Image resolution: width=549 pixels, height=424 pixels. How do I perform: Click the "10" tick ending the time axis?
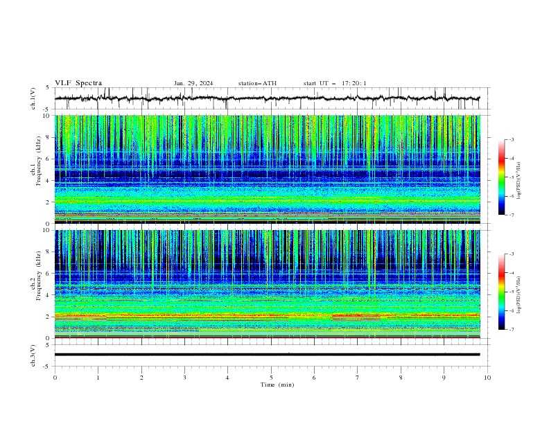[x=487, y=378]
